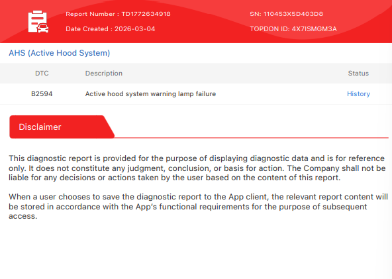Click the car symbol on report icon

click(43, 28)
